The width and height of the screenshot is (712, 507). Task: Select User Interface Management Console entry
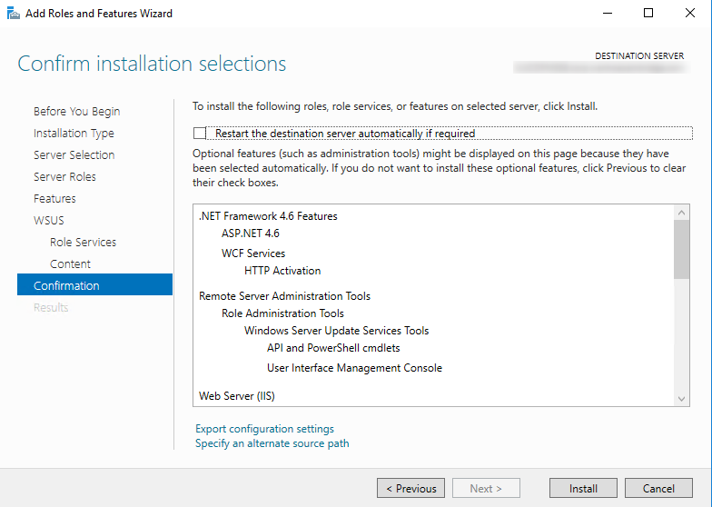[x=354, y=367]
